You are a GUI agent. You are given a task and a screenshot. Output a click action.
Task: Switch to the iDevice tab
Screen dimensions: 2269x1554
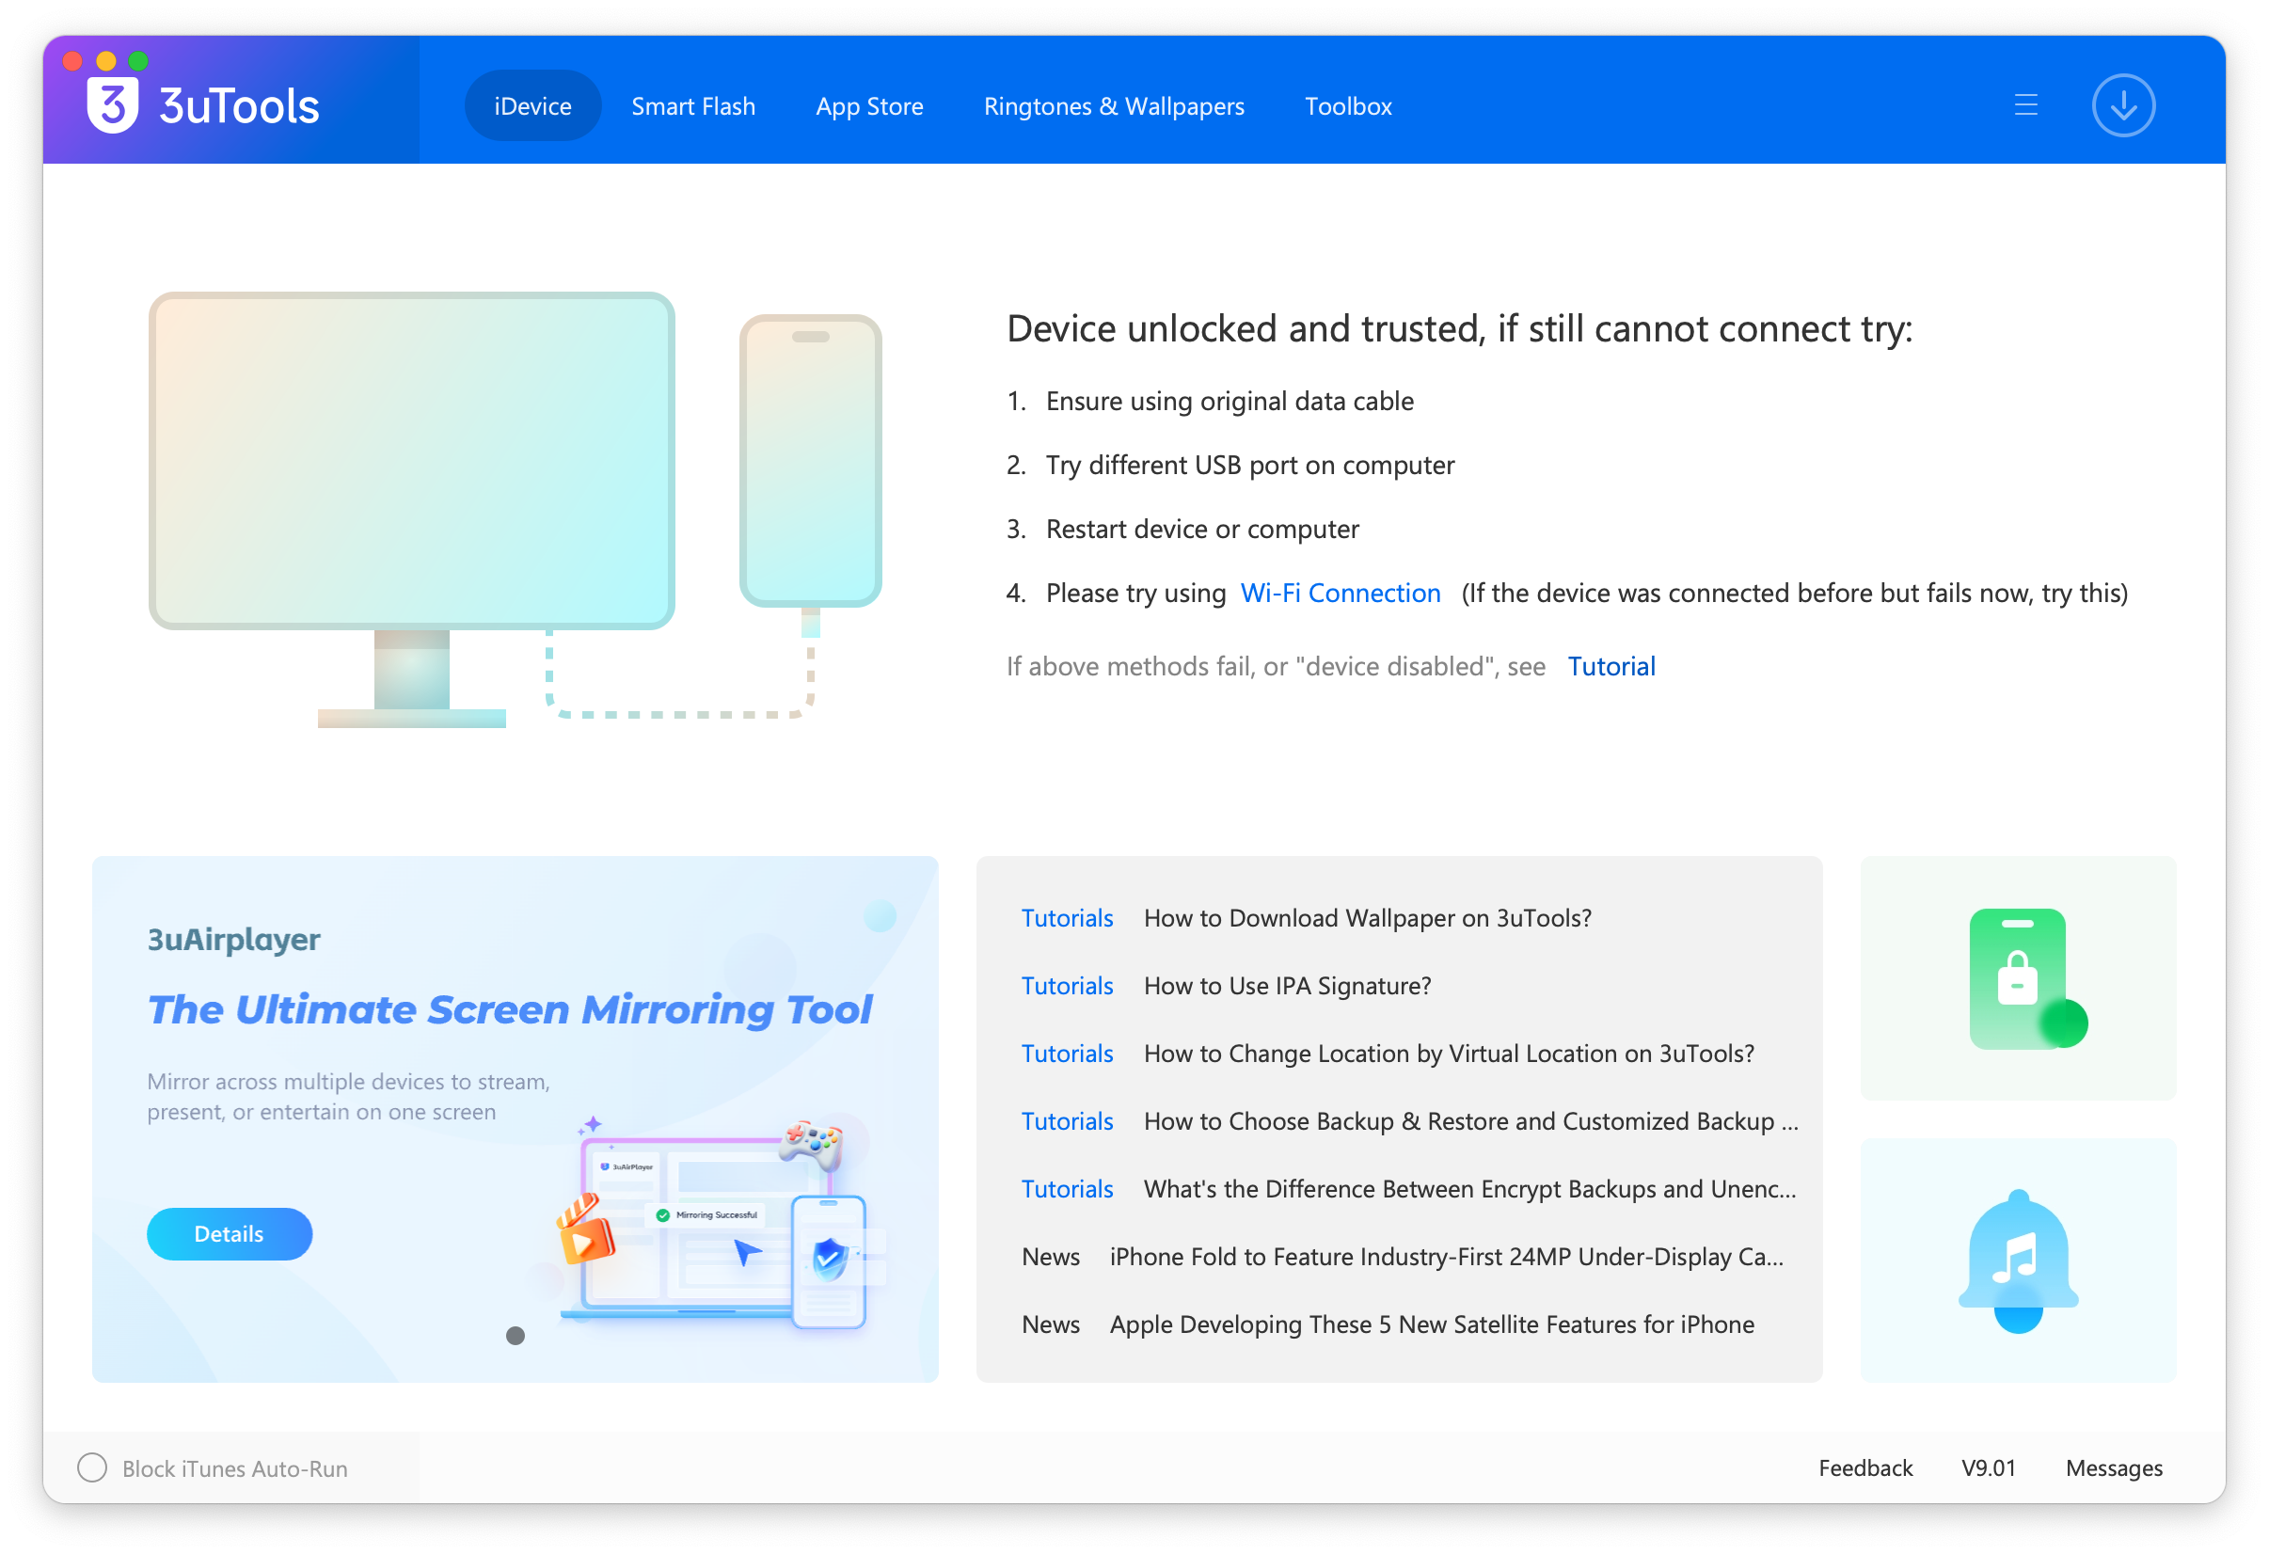click(x=533, y=105)
